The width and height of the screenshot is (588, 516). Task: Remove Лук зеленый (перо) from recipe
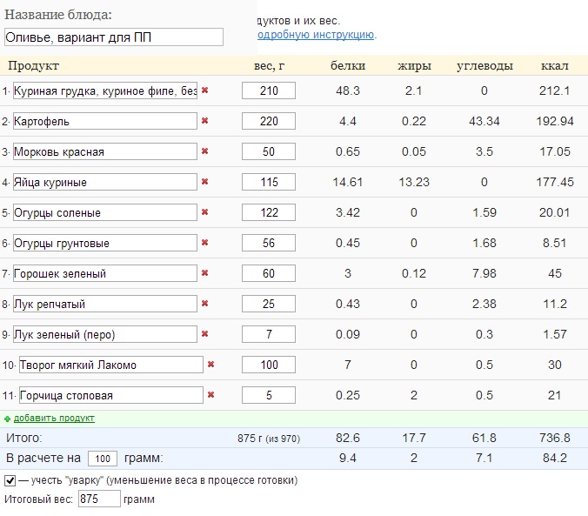tap(204, 333)
